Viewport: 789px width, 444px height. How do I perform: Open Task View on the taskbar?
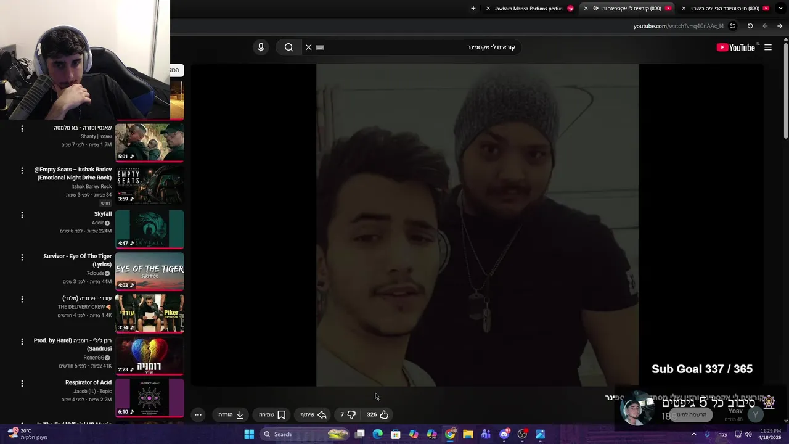[x=360, y=434]
